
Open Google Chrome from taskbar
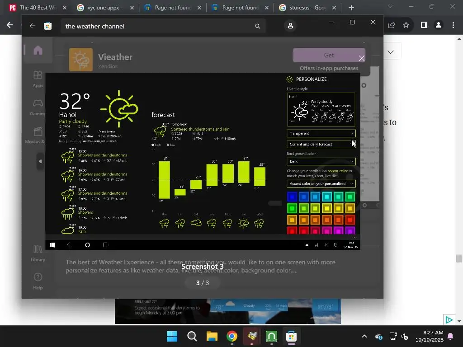(232, 336)
